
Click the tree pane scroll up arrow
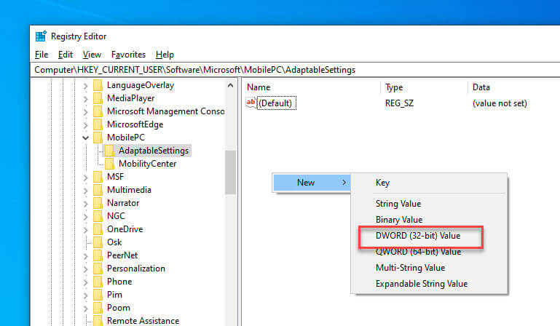[x=230, y=85]
